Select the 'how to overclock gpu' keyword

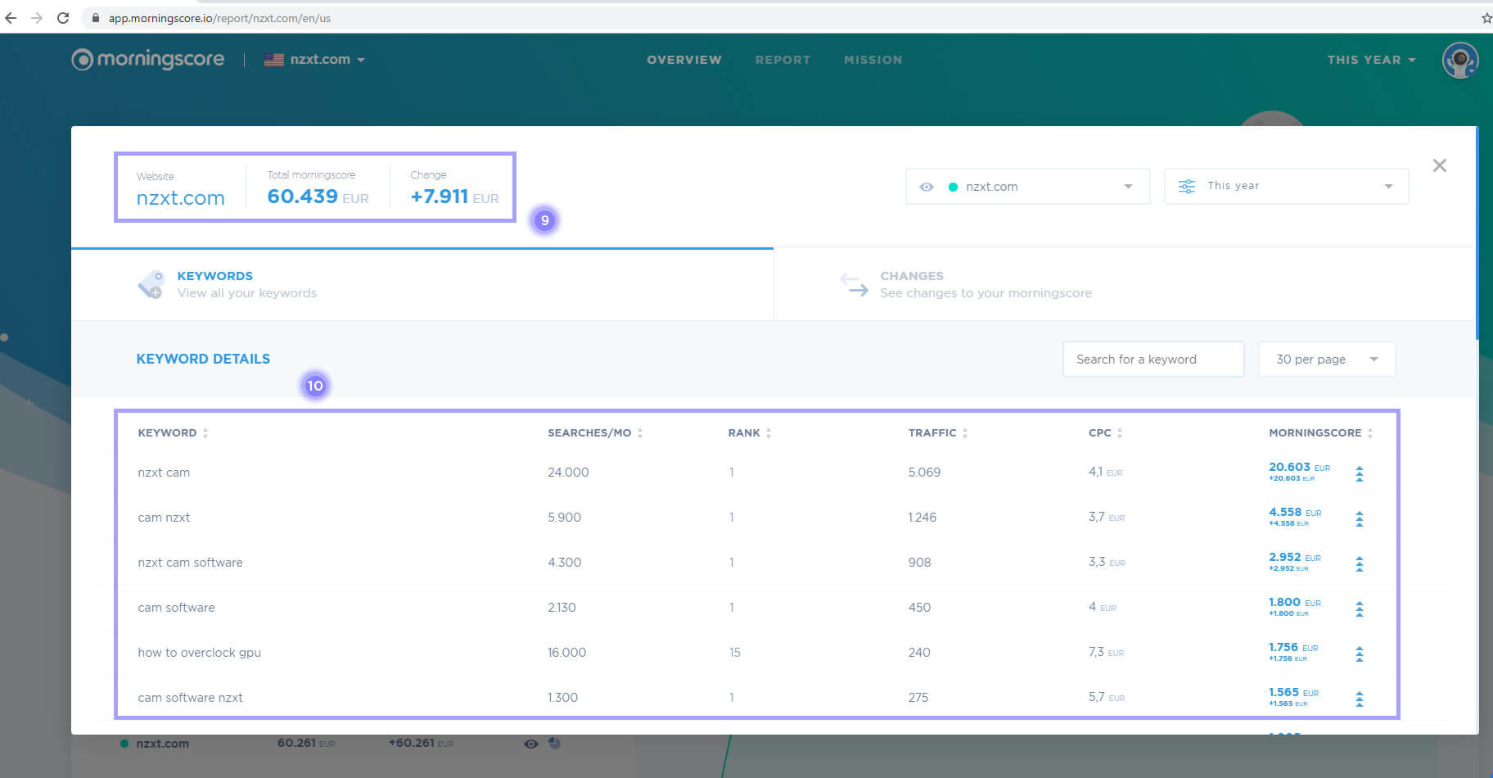pos(199,653)
